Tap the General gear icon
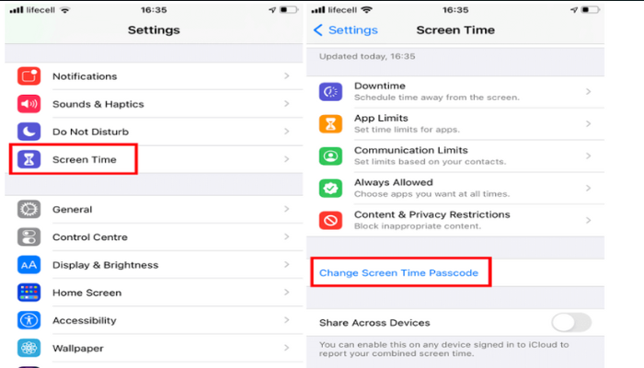The width and height of the screenshot is (644, 368). point(29,209)
